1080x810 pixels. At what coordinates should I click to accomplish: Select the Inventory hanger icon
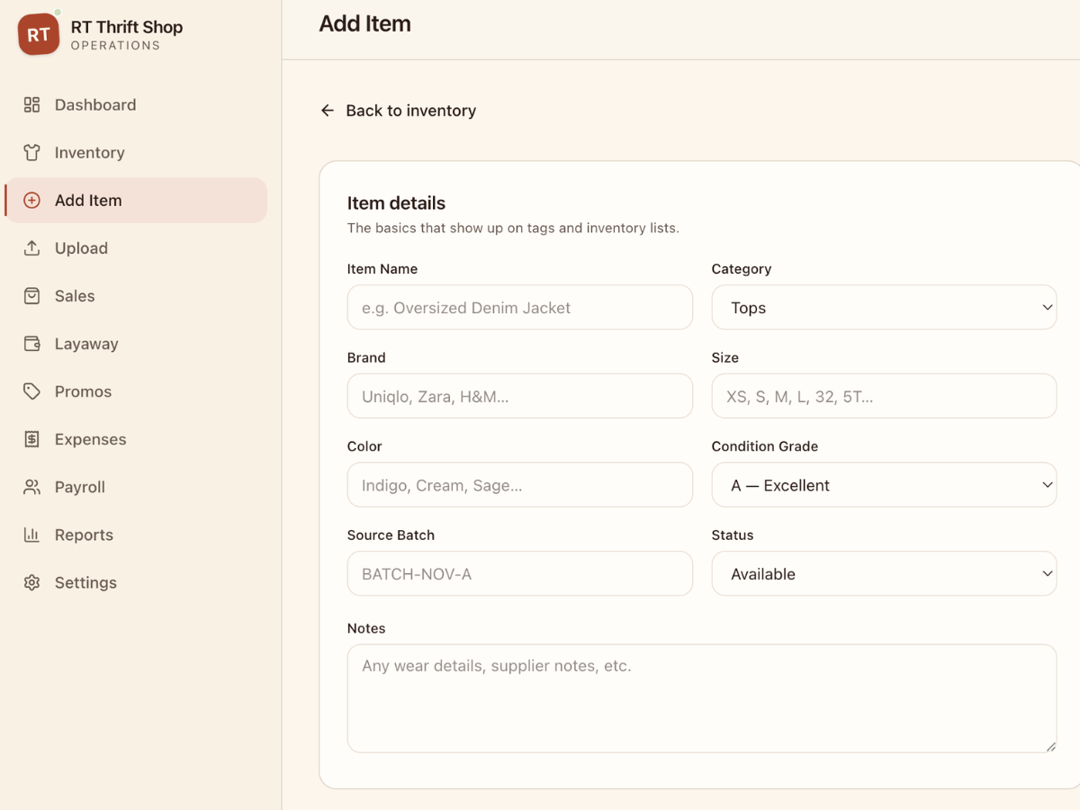[31, 152]
